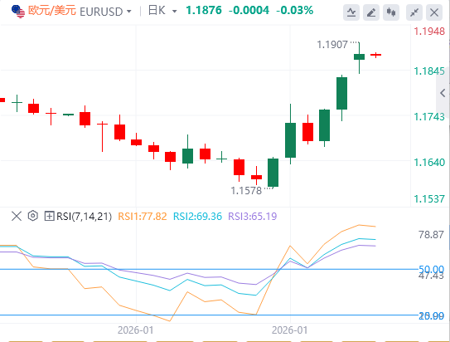Viewport: 450px width, 342px height.
Task: Toggle the RSI3:65.19 line legend
Action: 253,217
